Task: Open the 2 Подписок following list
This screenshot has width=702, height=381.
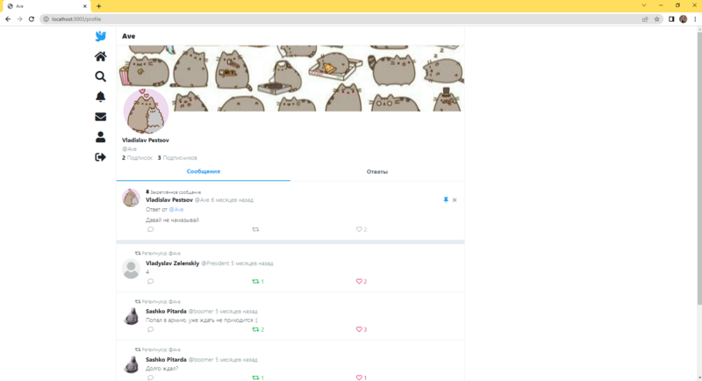Action: click(x=137, y=158)
